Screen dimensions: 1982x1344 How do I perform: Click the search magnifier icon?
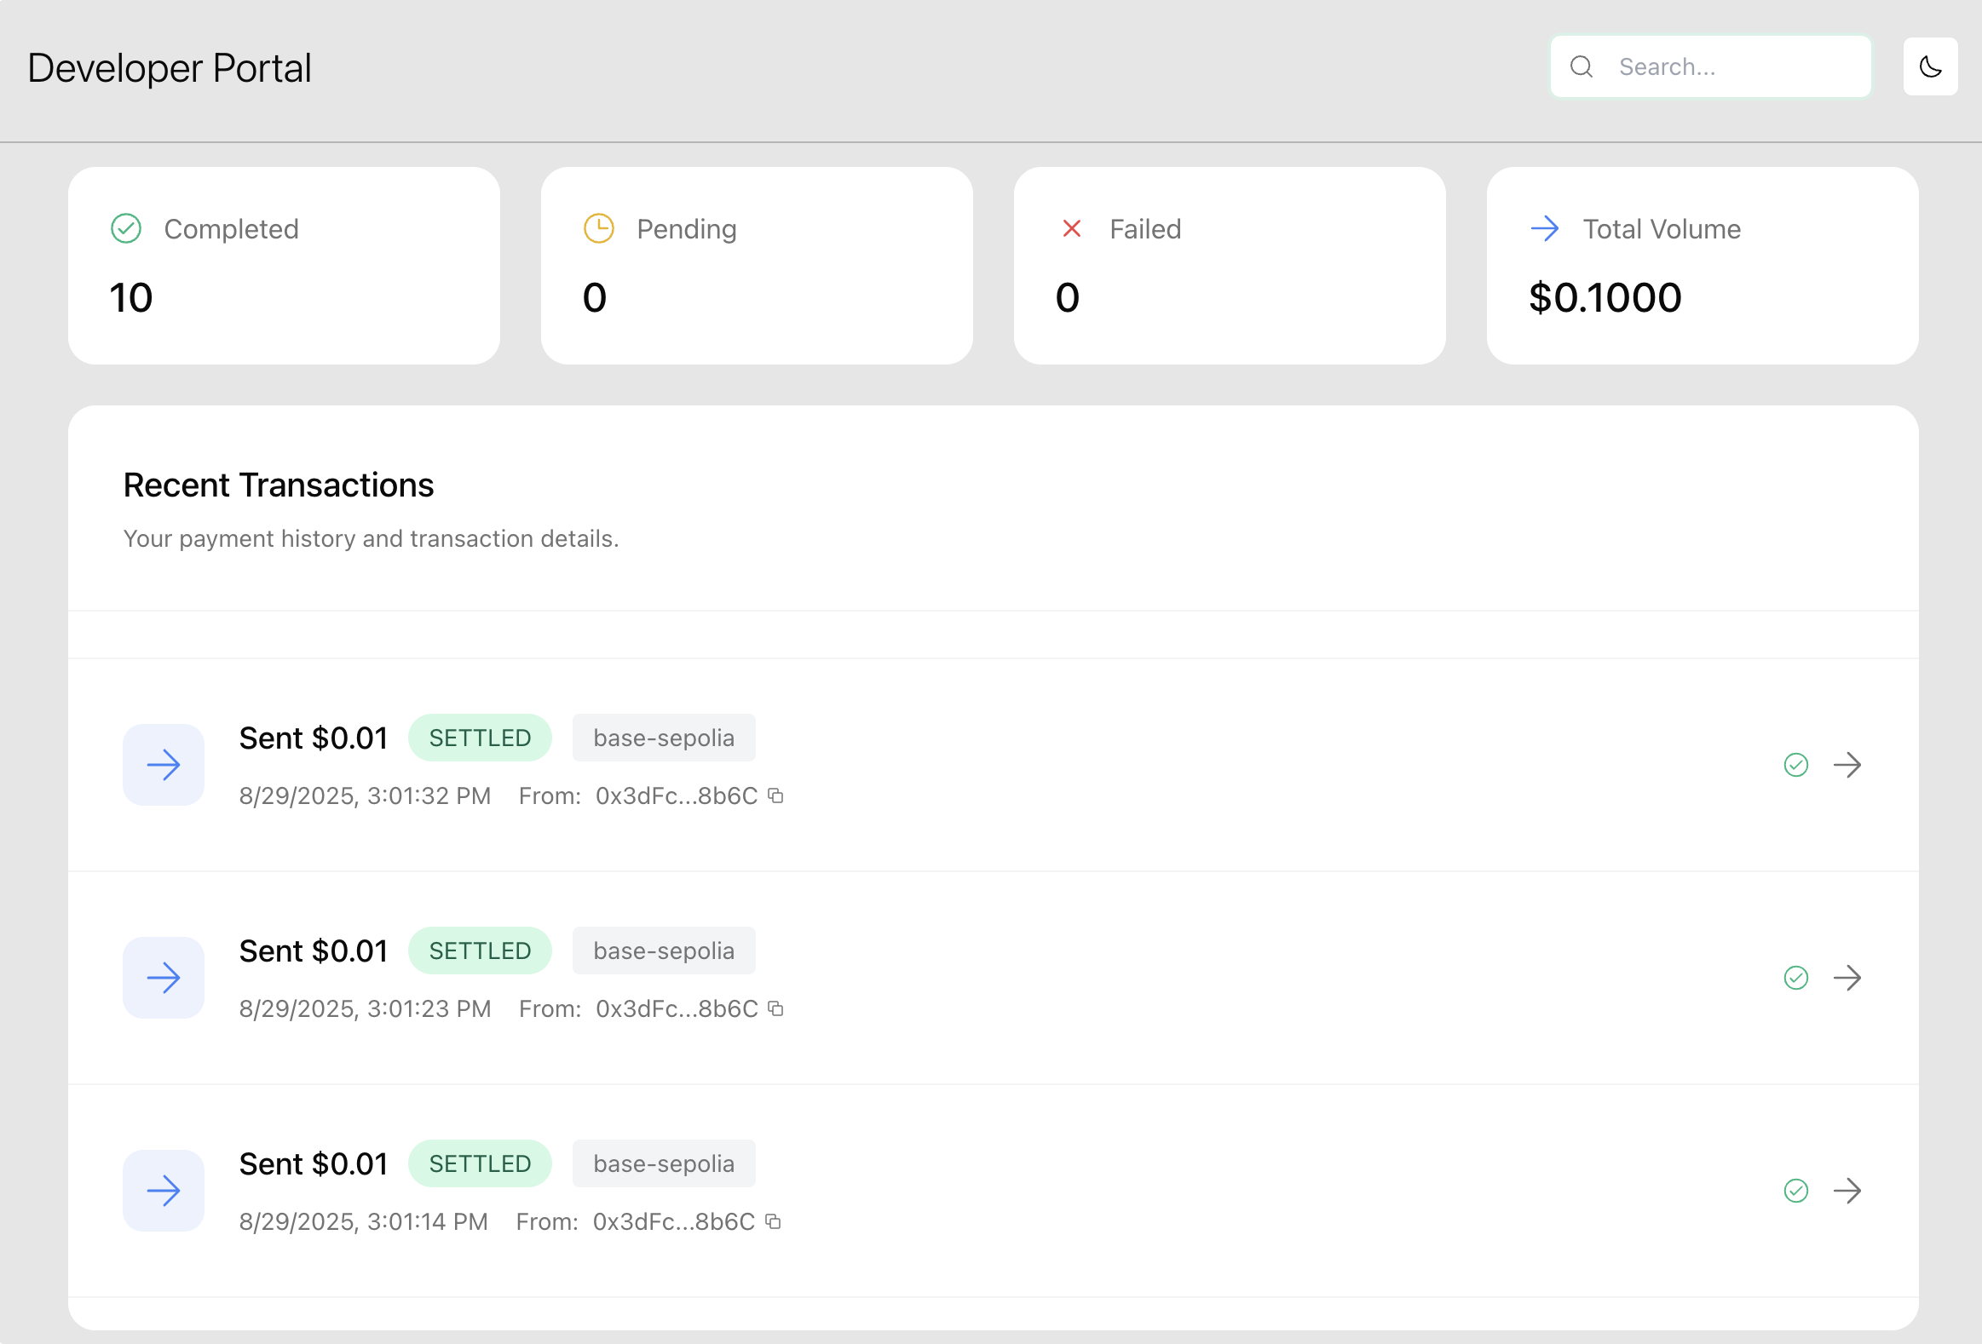(x=1582, y=66)
